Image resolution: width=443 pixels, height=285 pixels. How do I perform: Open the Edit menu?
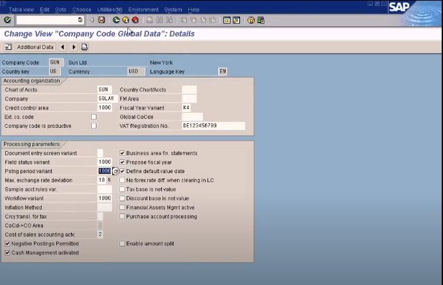44,9
